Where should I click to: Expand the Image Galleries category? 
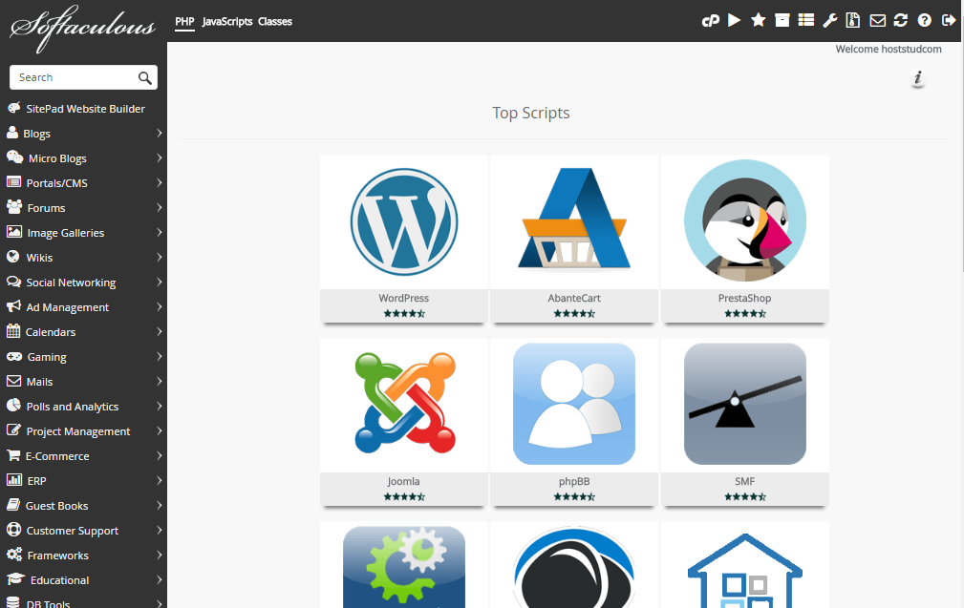[x=83, y=233]
